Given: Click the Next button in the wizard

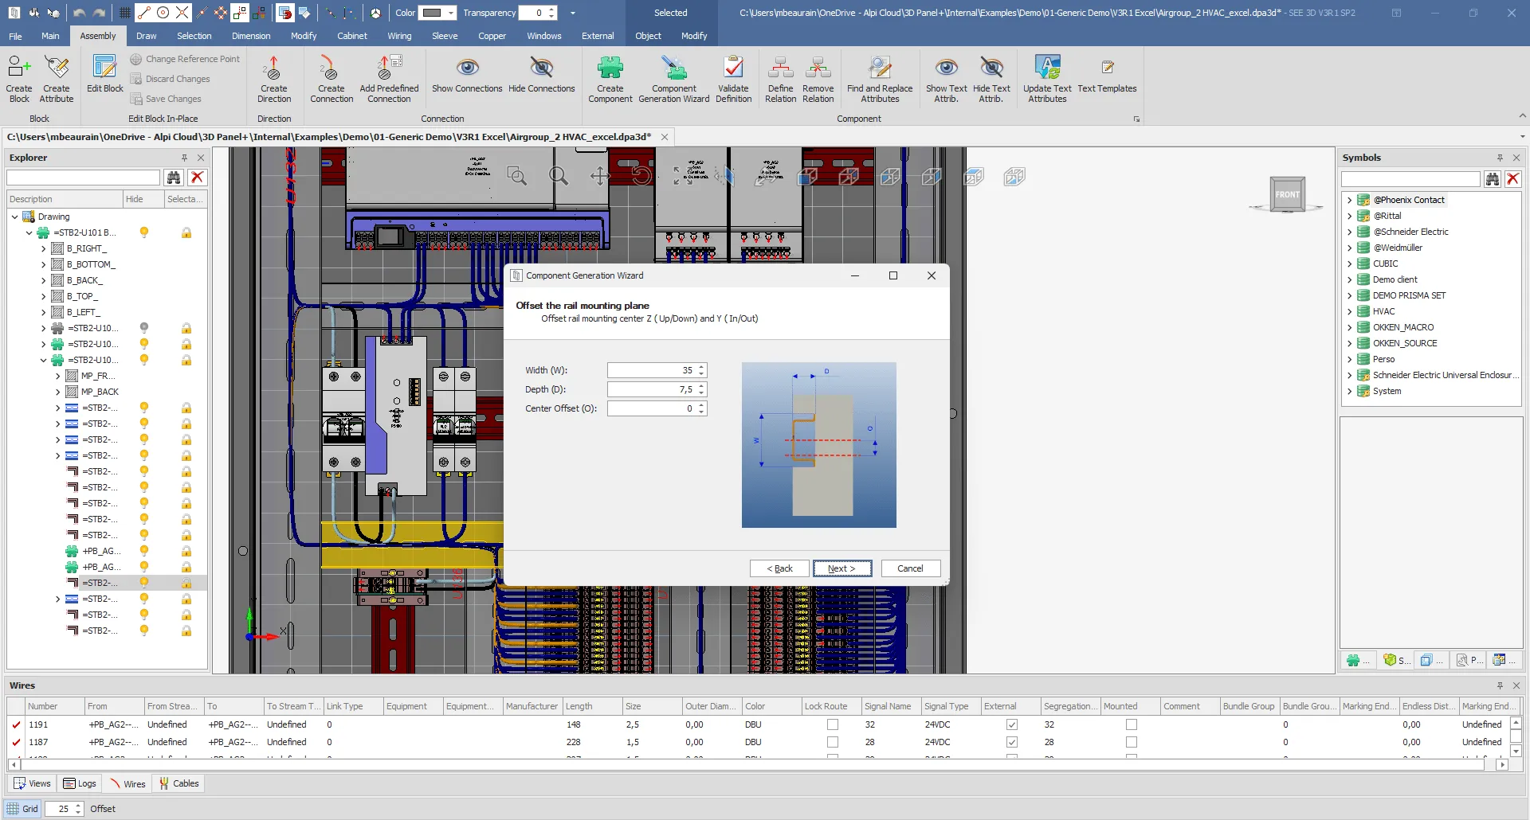Looking at the screenshot, I should (x=841, y=568).
